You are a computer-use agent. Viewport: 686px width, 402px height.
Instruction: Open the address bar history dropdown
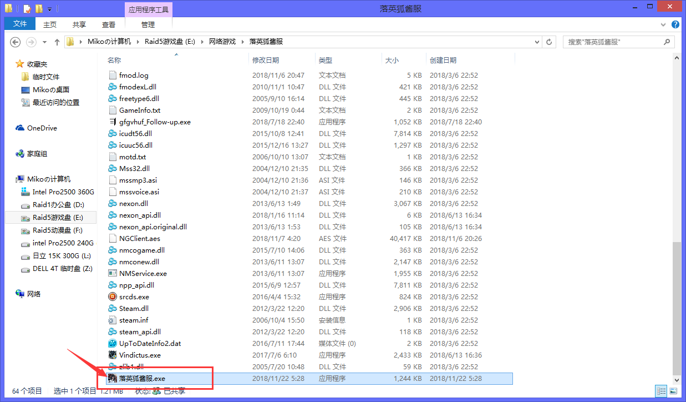536,41
